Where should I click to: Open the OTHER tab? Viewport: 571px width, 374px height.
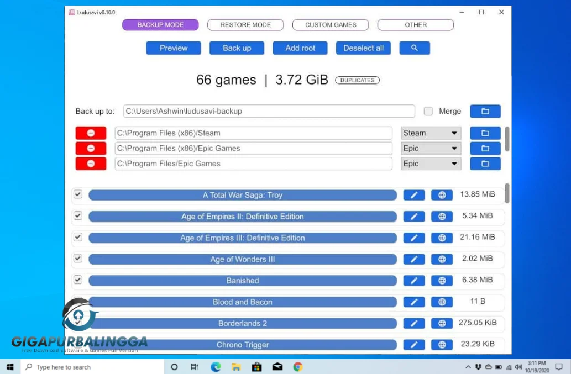416,25
